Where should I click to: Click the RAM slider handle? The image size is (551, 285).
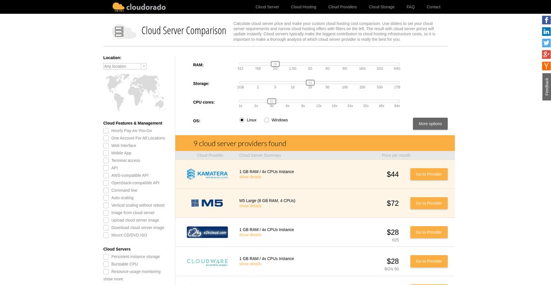[x=275, y=64]
